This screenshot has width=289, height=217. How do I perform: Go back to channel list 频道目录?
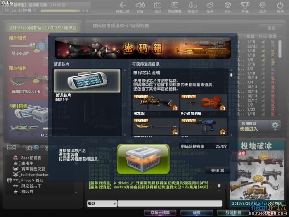point(123,7)
